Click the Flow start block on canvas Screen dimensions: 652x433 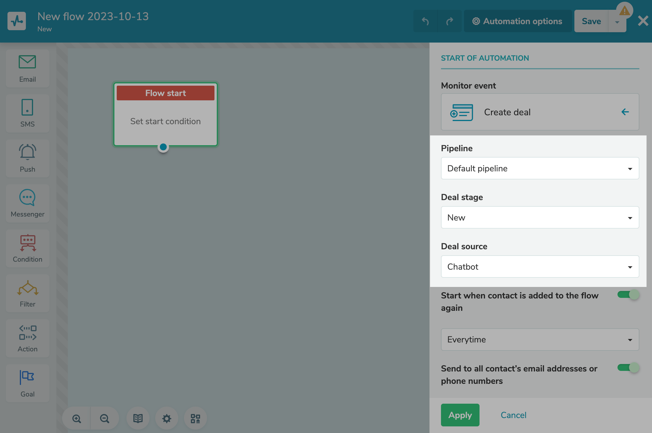click(165, 114)
